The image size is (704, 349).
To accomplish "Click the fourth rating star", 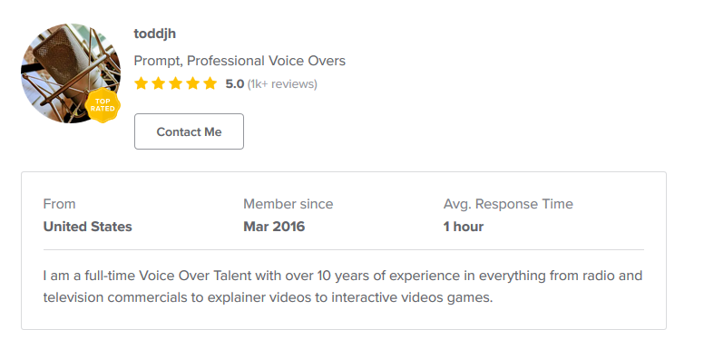I will (192, 83).
